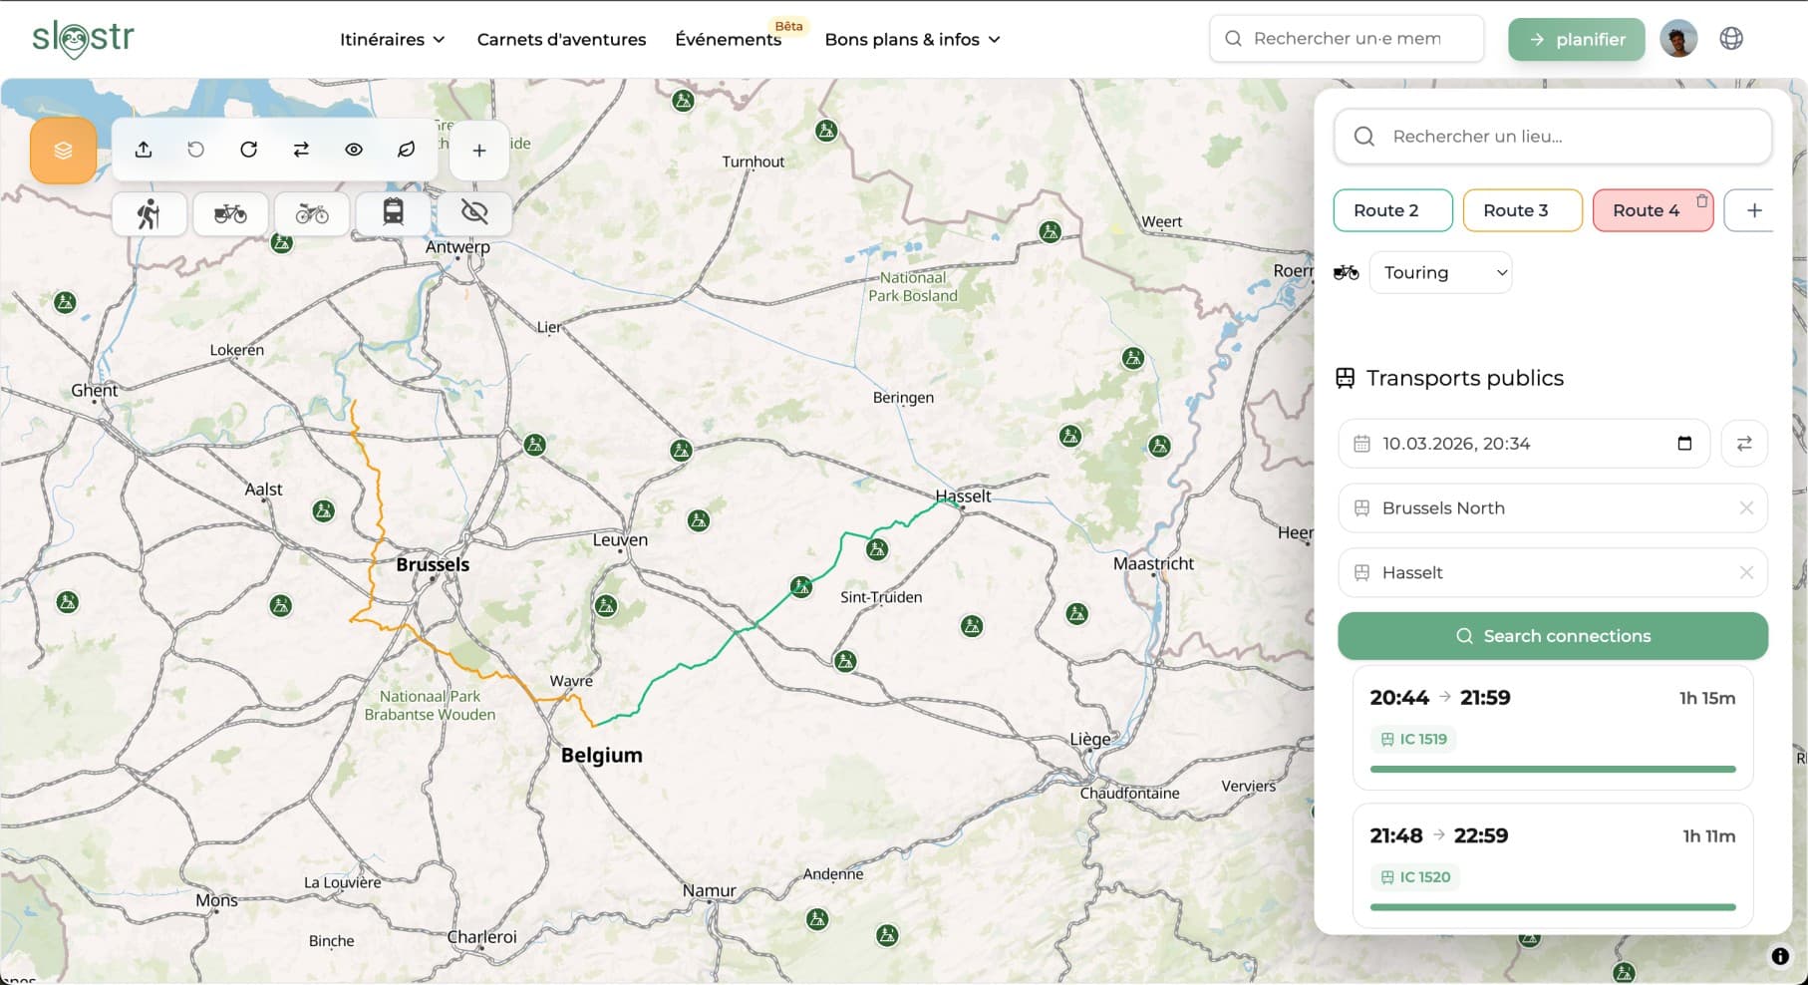Image resolution: width=1808 pixels, height=985 pixels.
Task: Click the undo arrow icon
Action: point(195,150)
